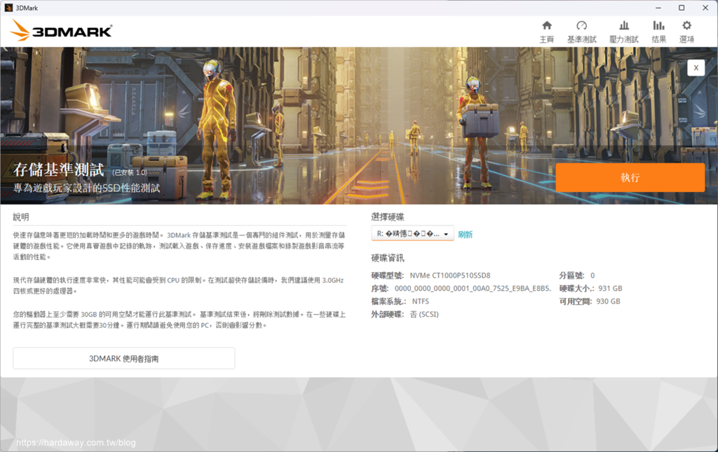This screenshot has width=718, height=452.
Task: Click the 分區號 value 0
Action: coord(592,275)
